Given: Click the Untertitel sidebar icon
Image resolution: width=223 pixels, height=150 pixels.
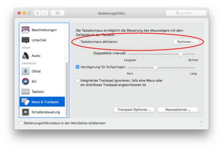Looking at the screenshot, I should [26, 40].
